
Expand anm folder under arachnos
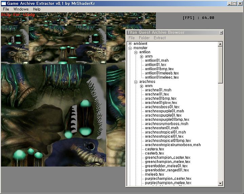coord(141,86)
